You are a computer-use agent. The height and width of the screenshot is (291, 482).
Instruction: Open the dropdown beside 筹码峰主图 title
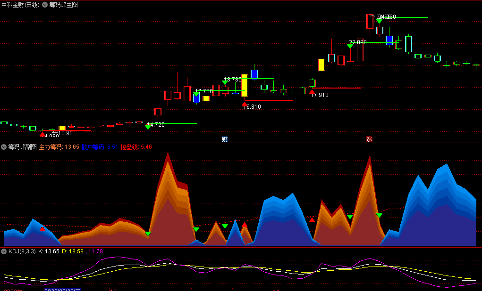click(45, 5)
